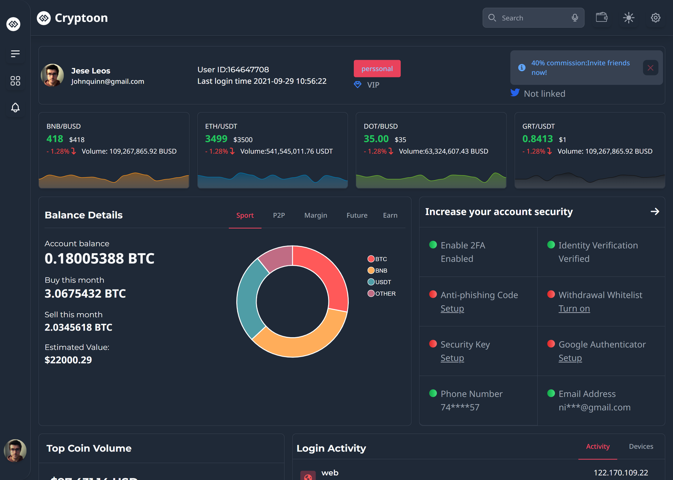Click the perssonal badge button

[377, 68]
